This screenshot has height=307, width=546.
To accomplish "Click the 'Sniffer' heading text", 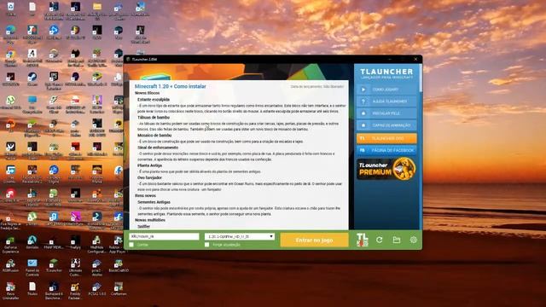I will point(143,226).
